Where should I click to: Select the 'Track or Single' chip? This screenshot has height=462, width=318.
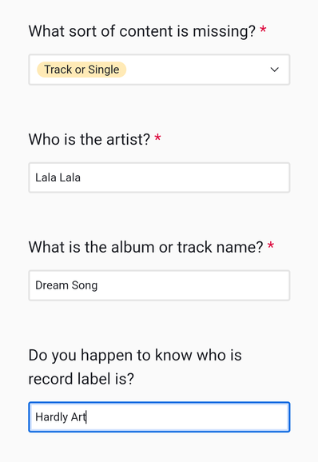click(x=81, y=70)
